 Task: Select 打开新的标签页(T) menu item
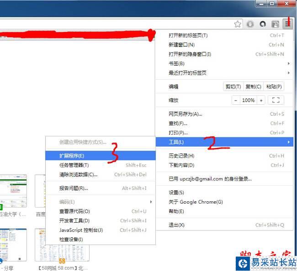click(x=224, y=36)
